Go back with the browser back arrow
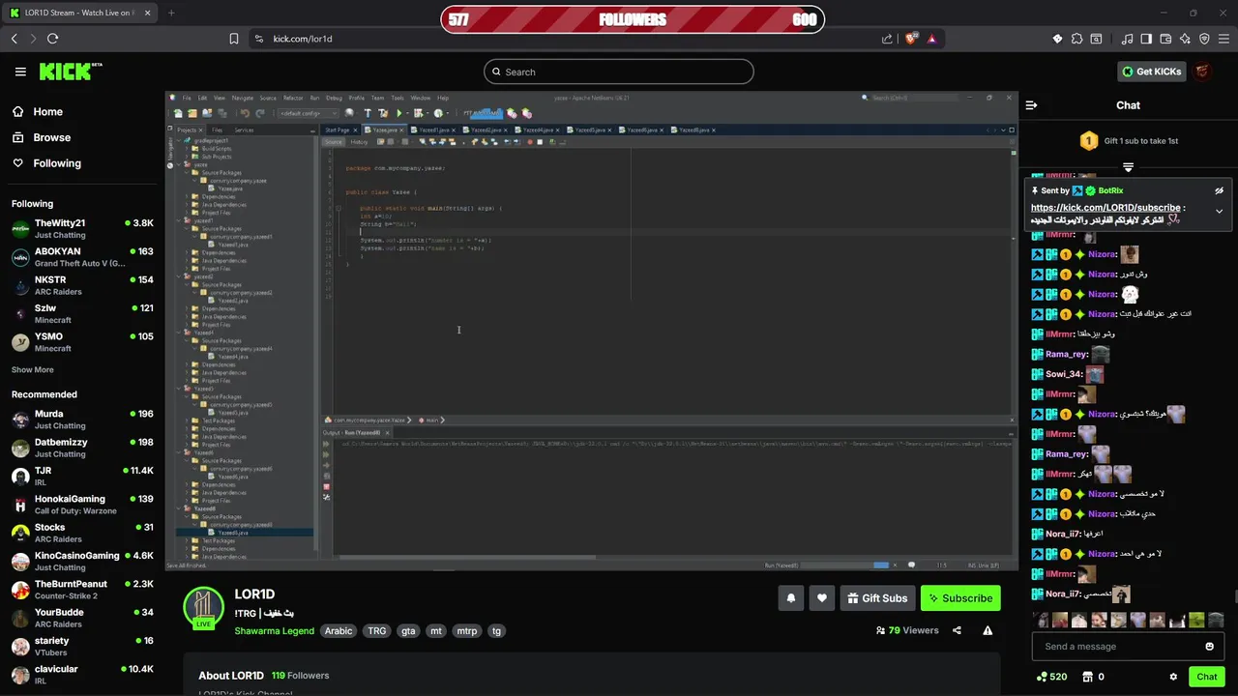Screen dimensions: 1238x696 (15, 39)
